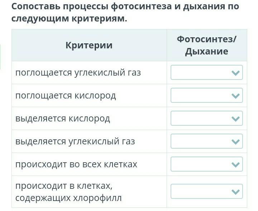Image resolution: width=258 pixels, height=211 pixels.
Task: Click the green bar at left edge
Action: [x=0, y=57]
